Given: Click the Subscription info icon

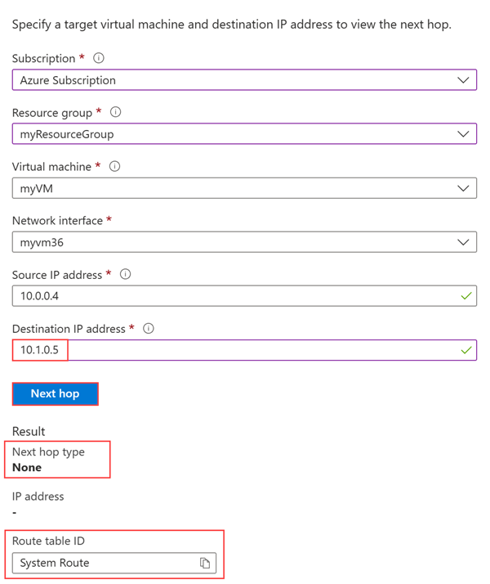Looking at the screenshot, I should [99, 58].
